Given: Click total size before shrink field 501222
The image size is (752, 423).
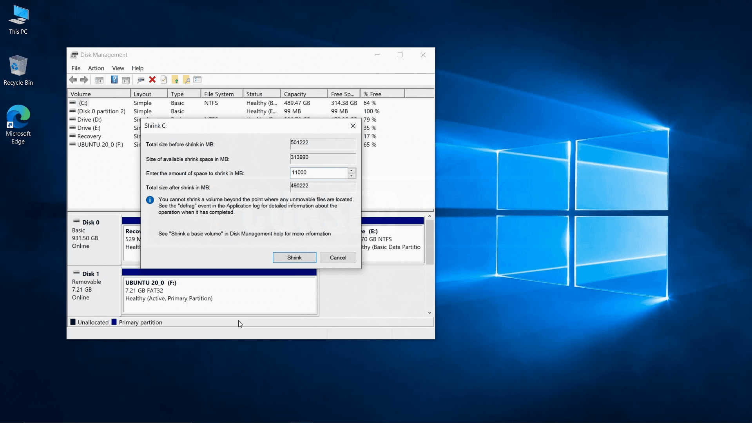Looking at the screenshot, I should pyautogui.click(x=323, y=143).
